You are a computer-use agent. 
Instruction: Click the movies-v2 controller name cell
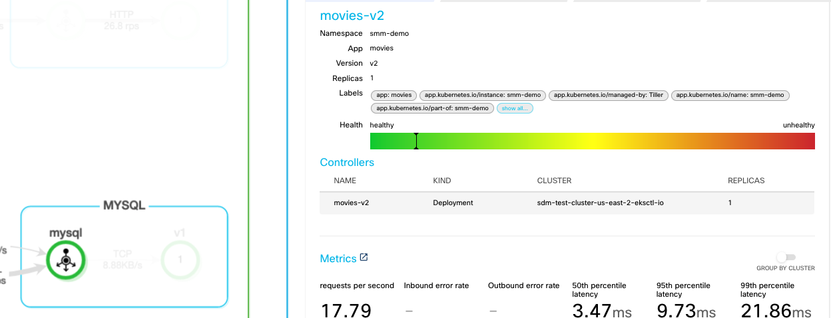(x=351, y=202)
